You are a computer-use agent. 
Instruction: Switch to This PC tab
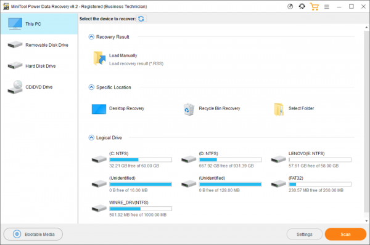[39, 24]
